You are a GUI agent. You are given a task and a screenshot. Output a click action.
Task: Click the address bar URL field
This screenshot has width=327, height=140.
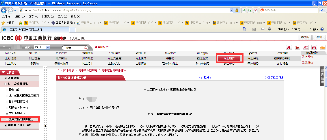pos(125,10)
